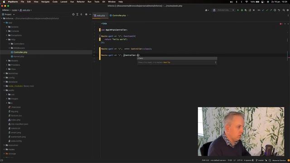Click the master Git branch widget
This screenshot has width=290, height=163.
point(260,160)
